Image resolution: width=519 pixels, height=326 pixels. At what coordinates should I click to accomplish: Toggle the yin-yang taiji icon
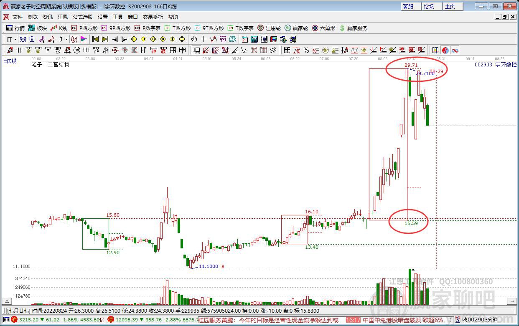[x=445, y=50]
